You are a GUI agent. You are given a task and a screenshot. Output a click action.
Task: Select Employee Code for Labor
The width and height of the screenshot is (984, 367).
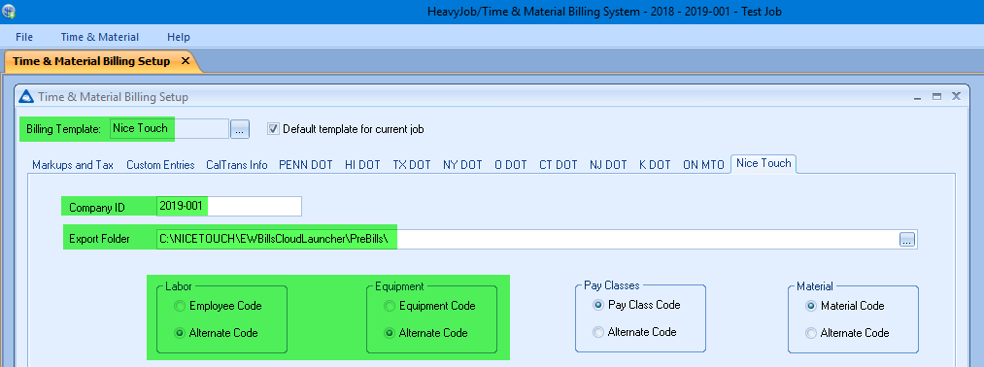point(180,306)
